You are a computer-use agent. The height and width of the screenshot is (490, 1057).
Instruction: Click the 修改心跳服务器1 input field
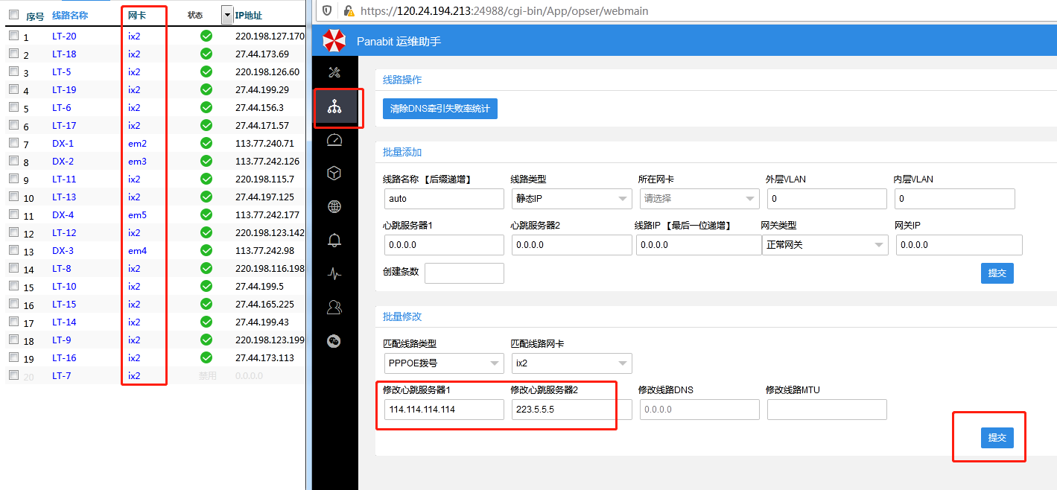click(x=444, y=410)
